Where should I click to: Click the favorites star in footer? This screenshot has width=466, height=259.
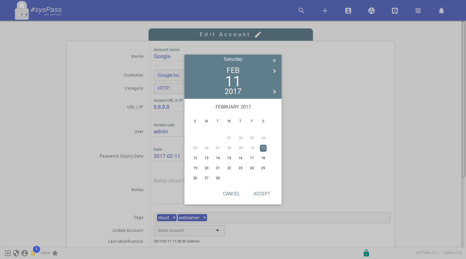point(55,253)
